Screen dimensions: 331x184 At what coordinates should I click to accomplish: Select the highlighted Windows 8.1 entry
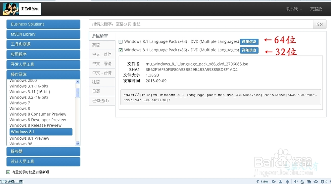click(41, 132)
